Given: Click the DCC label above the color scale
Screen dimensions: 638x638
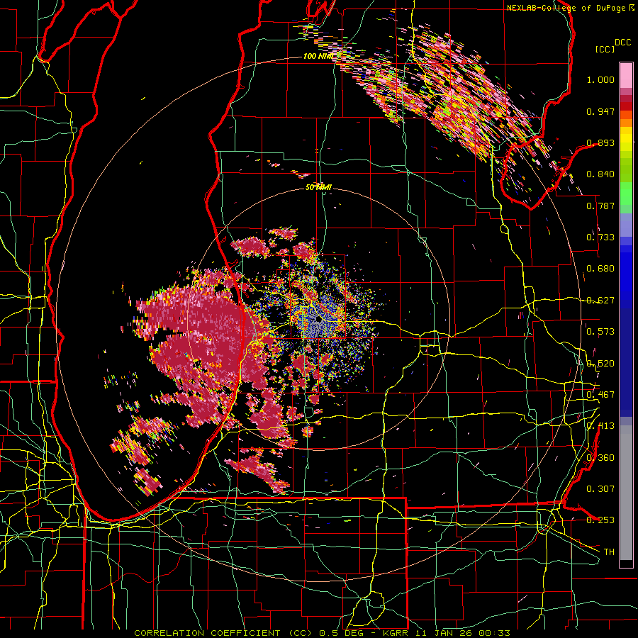Looking at the screenshot, I should point(622,43).
